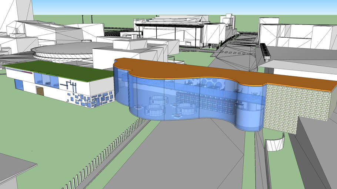Viewport: 337px width, 189px height.
Task: Click the small curved white wall near the path
Action: click(x=275, y=142)
